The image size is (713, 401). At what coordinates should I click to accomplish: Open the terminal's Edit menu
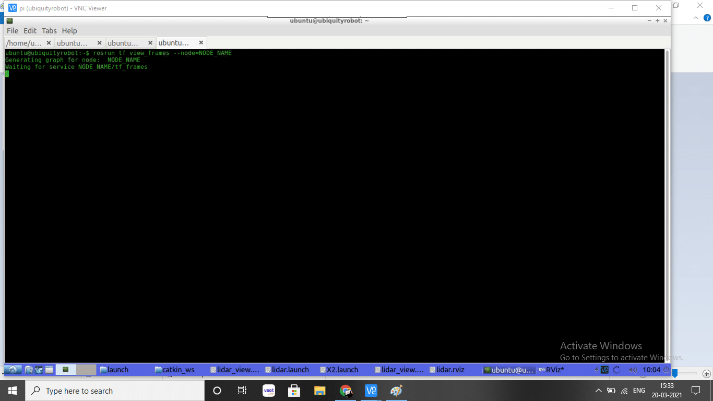30,31
